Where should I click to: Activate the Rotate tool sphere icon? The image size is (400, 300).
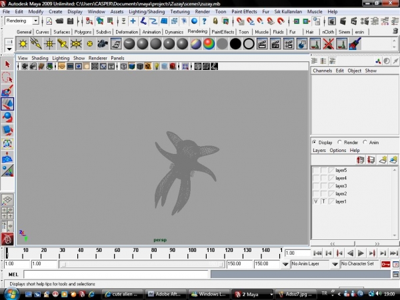click(7, 117)
